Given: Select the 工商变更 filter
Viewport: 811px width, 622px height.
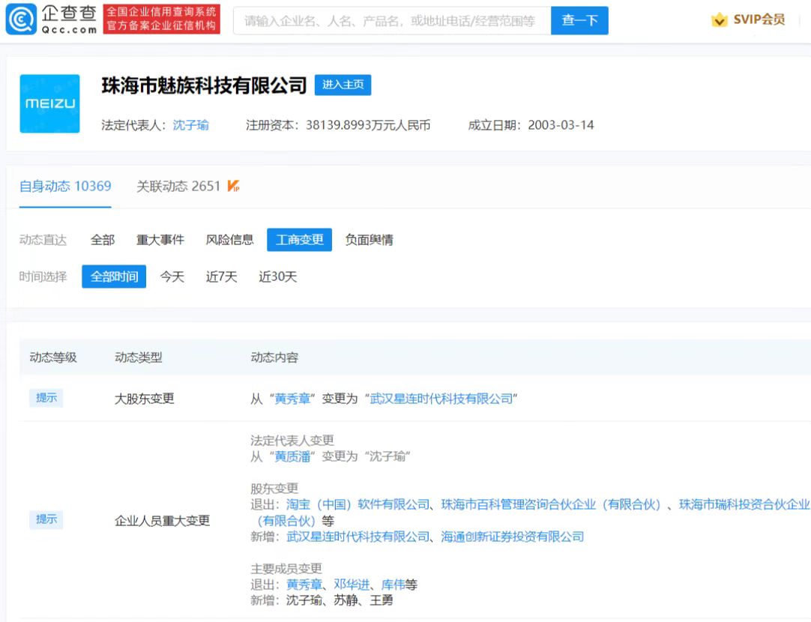Looking at the screenshot, I should pos(300,240).
